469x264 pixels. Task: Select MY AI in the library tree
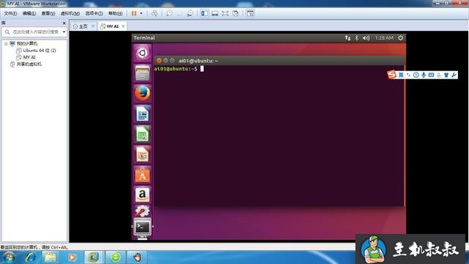(29, 57)
